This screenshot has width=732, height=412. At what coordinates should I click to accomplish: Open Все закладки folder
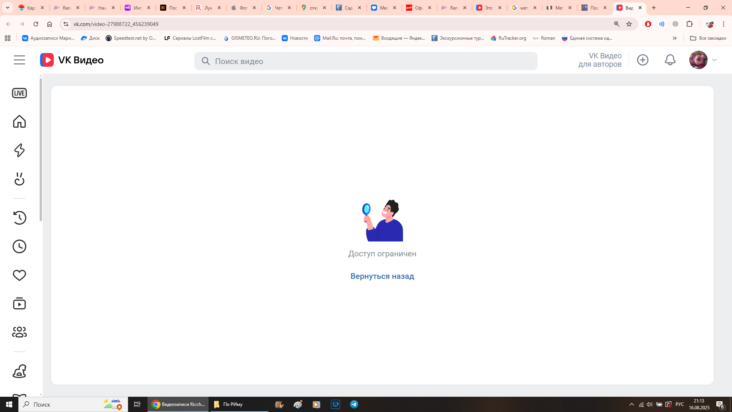tap(708, 38)
